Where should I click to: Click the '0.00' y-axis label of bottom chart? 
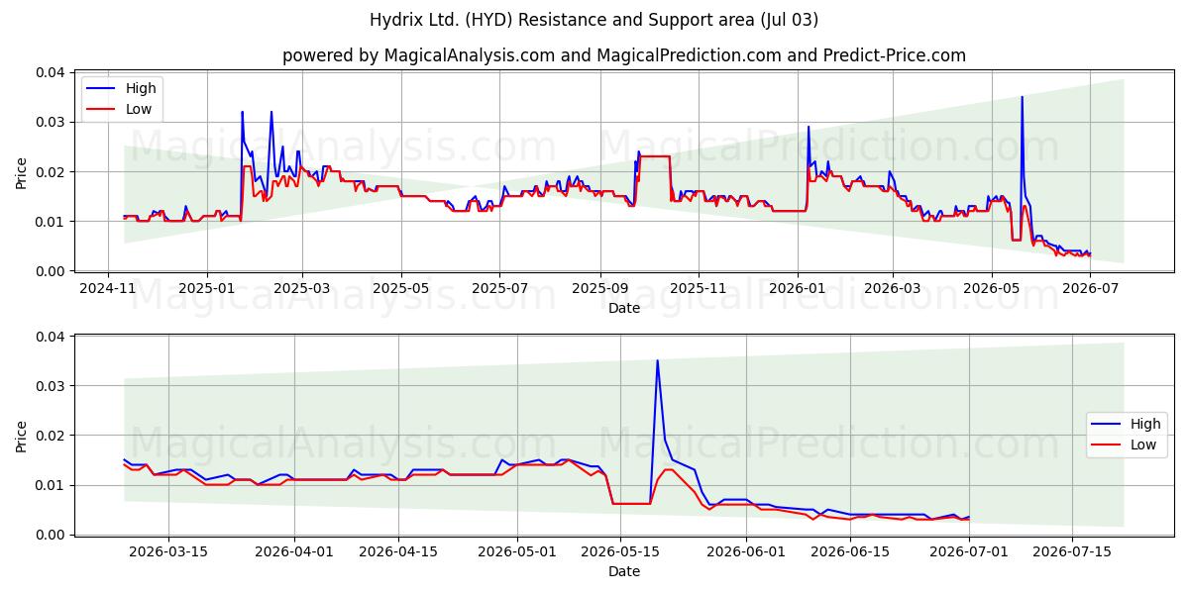[x=51, y=535]
